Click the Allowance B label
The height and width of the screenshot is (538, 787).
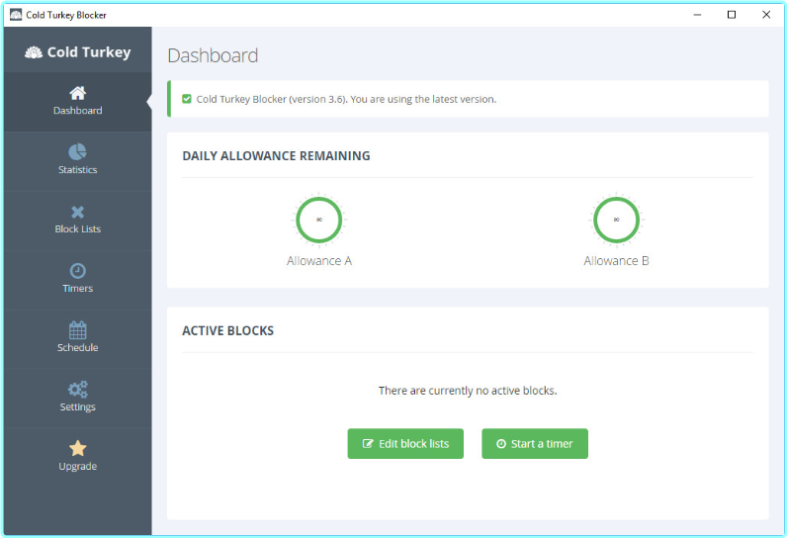click(616, 261)
